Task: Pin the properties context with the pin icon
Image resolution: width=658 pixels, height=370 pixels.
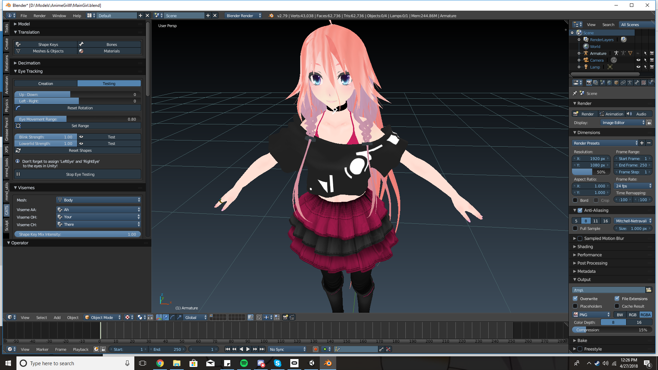Action: [575, 93]
